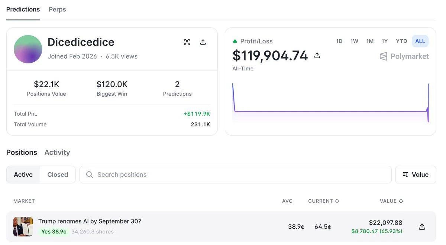Share the Dicedicedice profile via upload icon
The height and width of the screenshot is (245, 446).
[203, 42]
